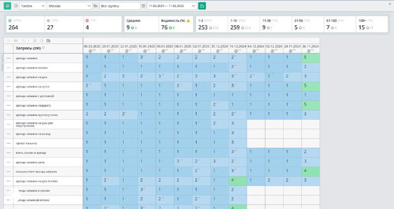Click the snapshot icon under 26.11.2024
The image size is (394, 209).
309,51
